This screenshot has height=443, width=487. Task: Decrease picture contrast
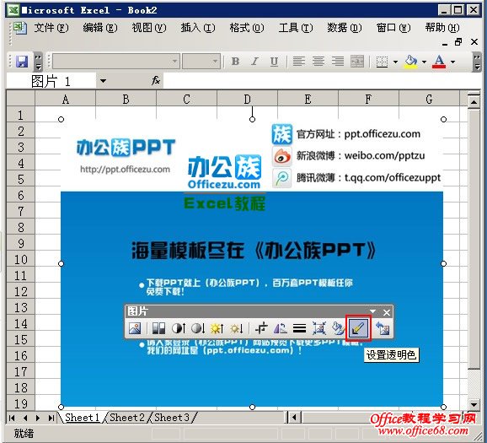click(x=198, y=328)
